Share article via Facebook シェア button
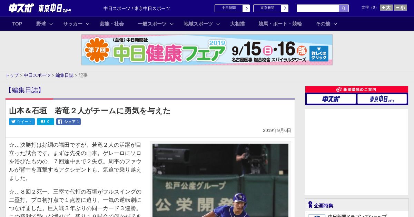 pos(68,122)
